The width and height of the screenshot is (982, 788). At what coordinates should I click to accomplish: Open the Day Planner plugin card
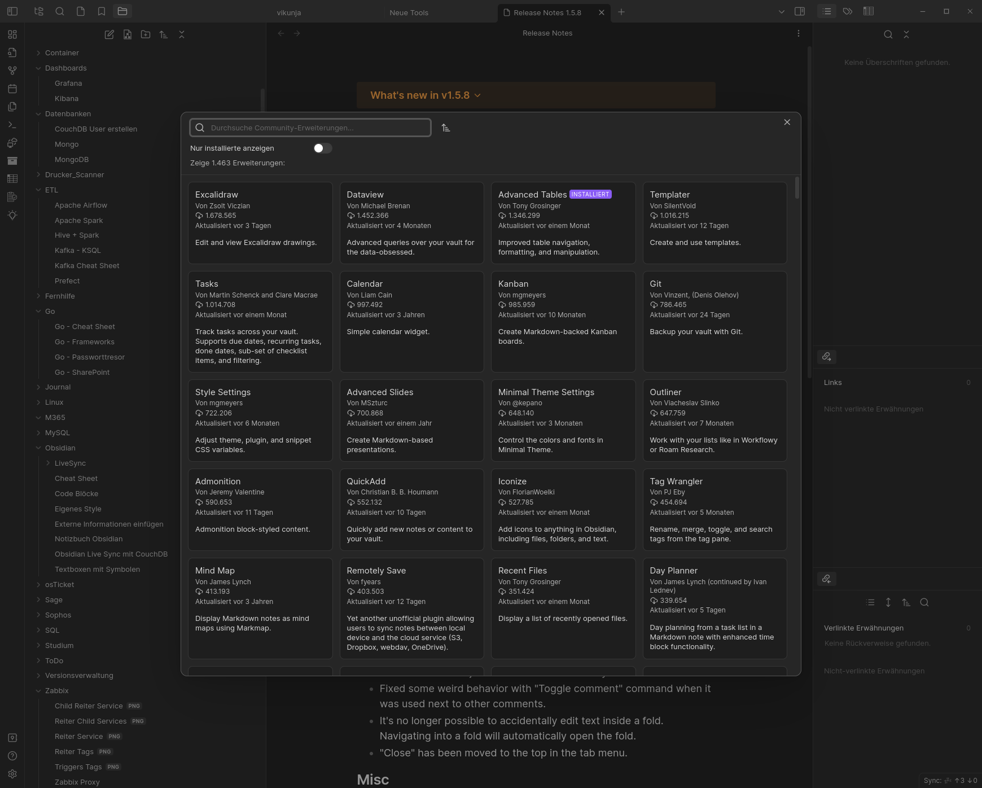[714, 608]
